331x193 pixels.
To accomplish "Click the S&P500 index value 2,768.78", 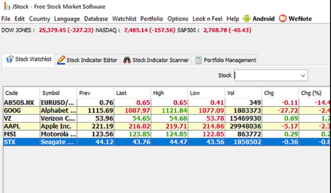I will (x=215, y=30).
